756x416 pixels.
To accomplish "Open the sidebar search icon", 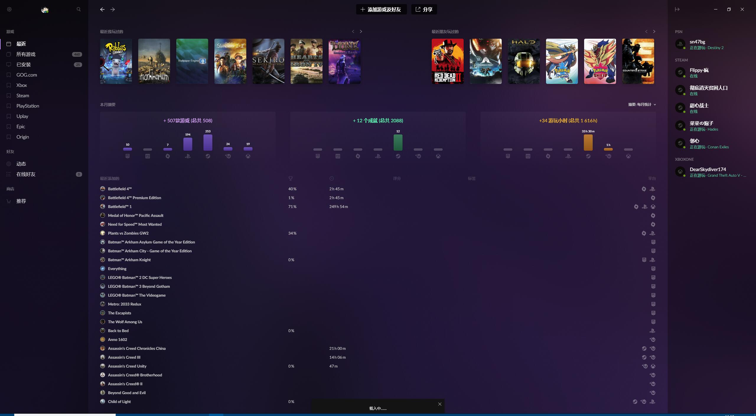I will pos(79,9).
